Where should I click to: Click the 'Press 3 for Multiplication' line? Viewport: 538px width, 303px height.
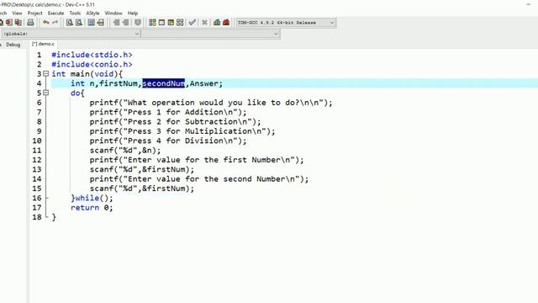tap(182, 131)
